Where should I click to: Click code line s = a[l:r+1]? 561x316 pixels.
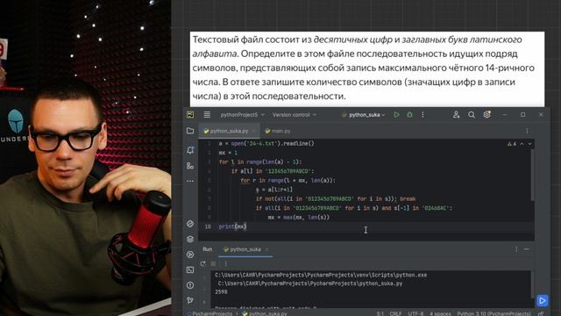click(x=274, y=190)
